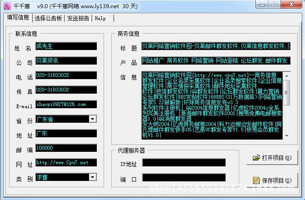305x200 pixels.
Task: Click the 传真 number field
Action: (x=66, y=90)
